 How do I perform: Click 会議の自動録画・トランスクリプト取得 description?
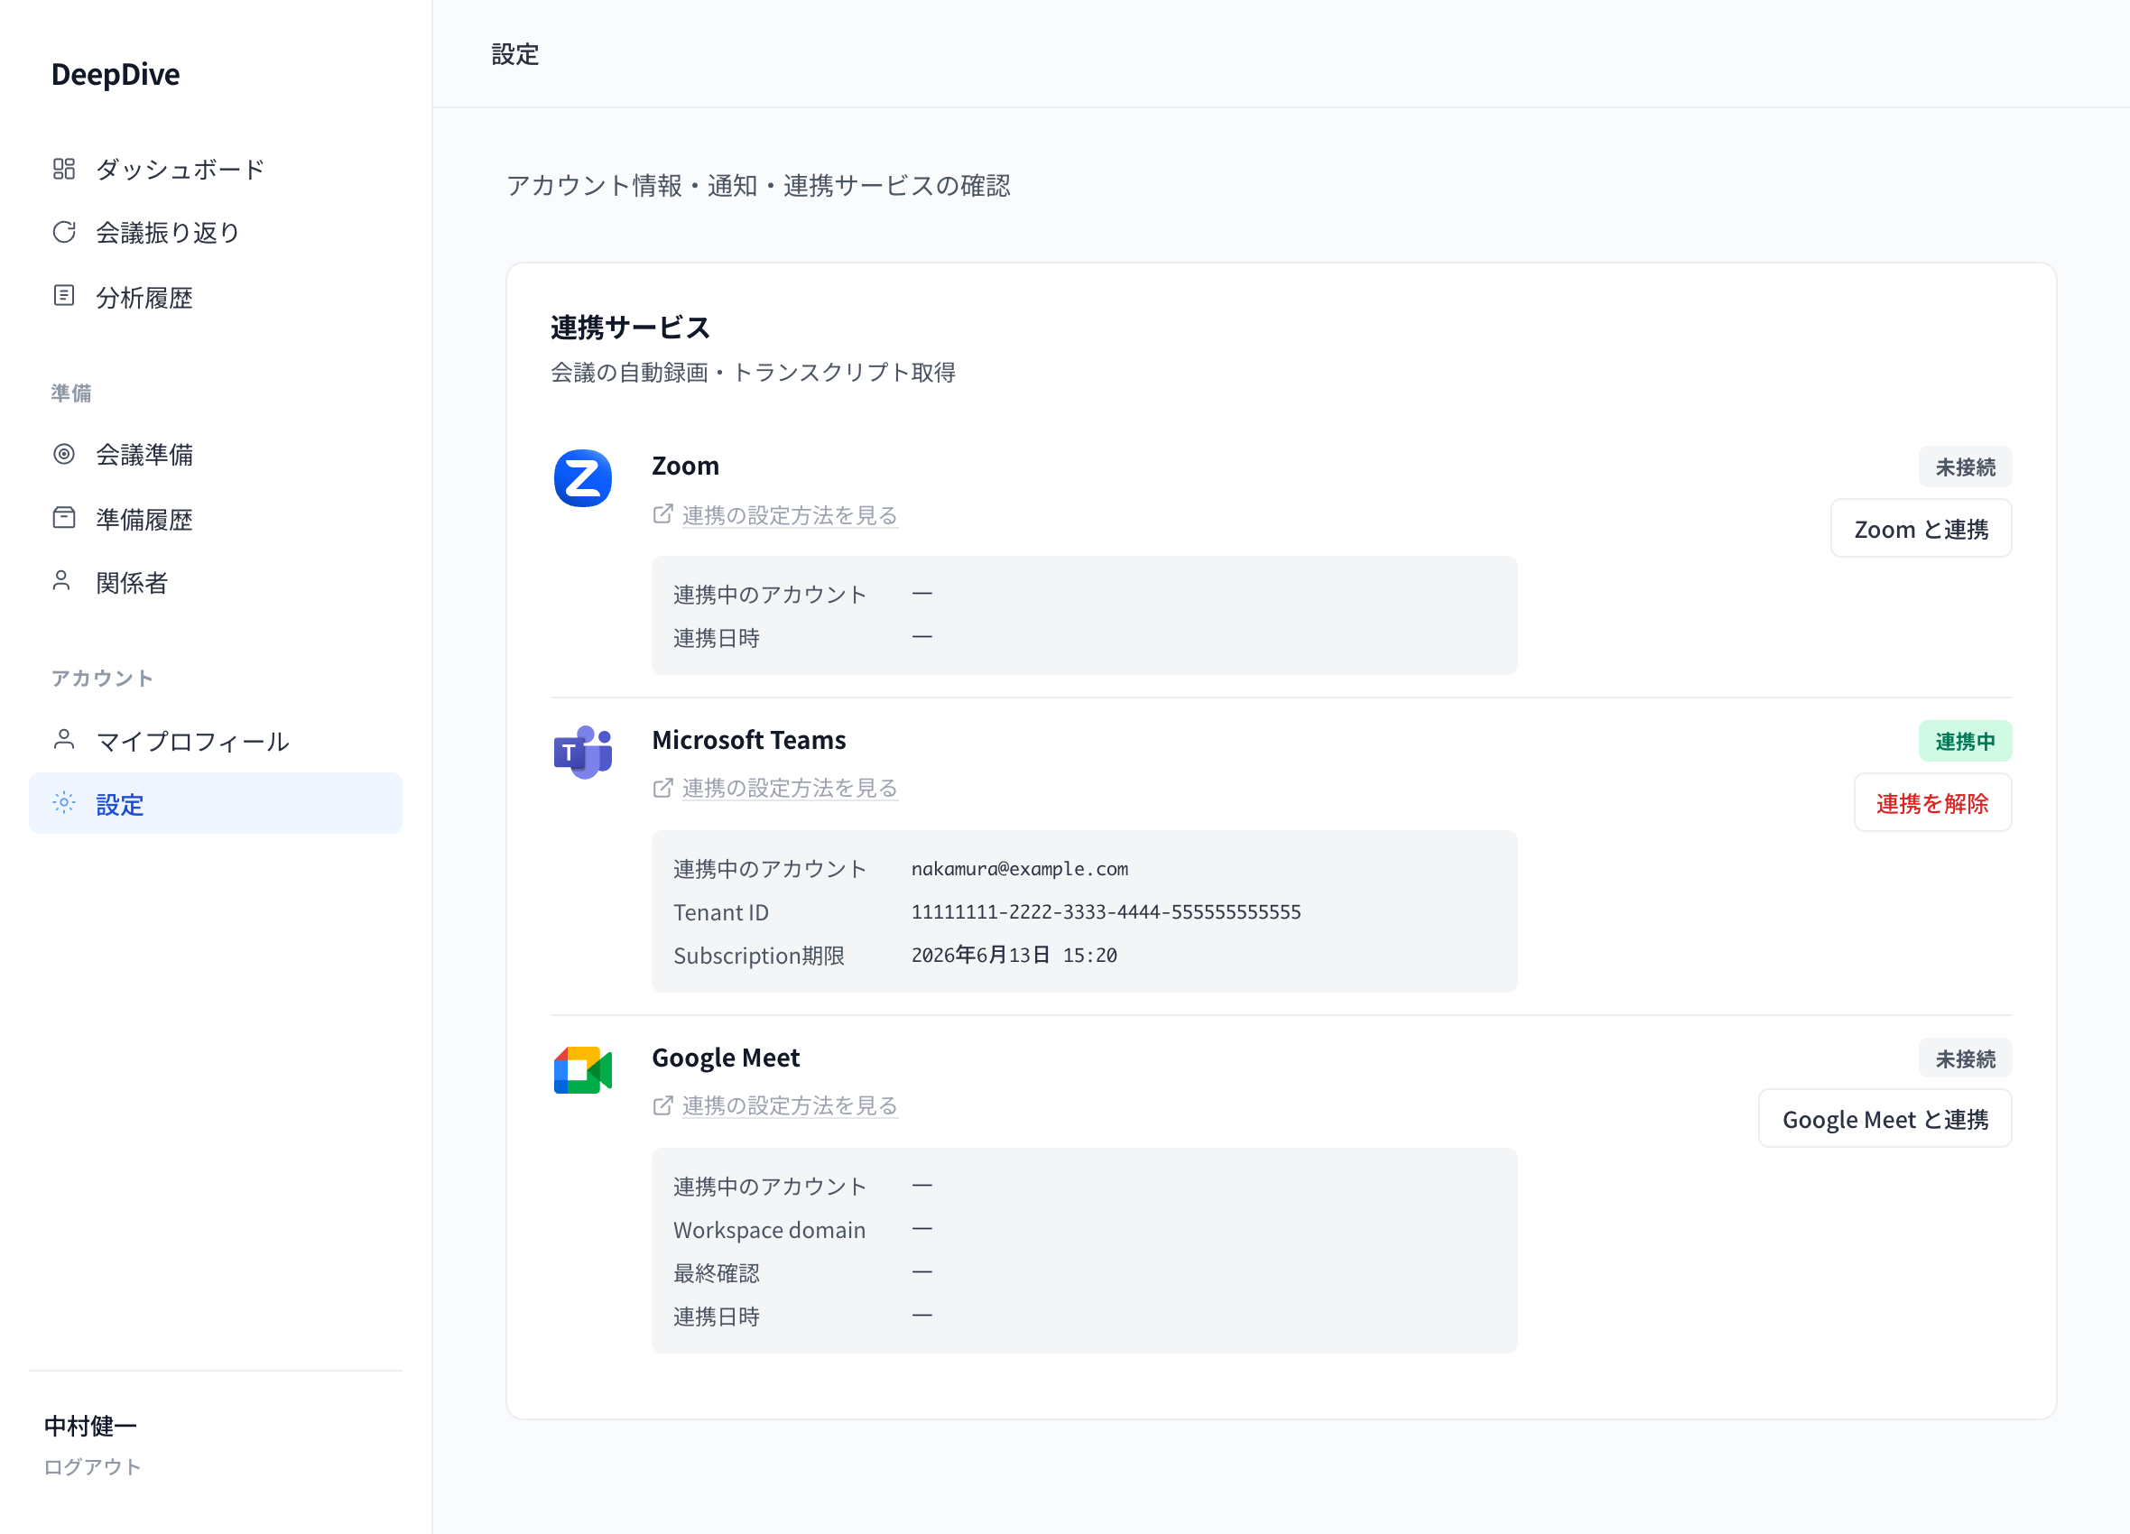click(x=754, y=372)
